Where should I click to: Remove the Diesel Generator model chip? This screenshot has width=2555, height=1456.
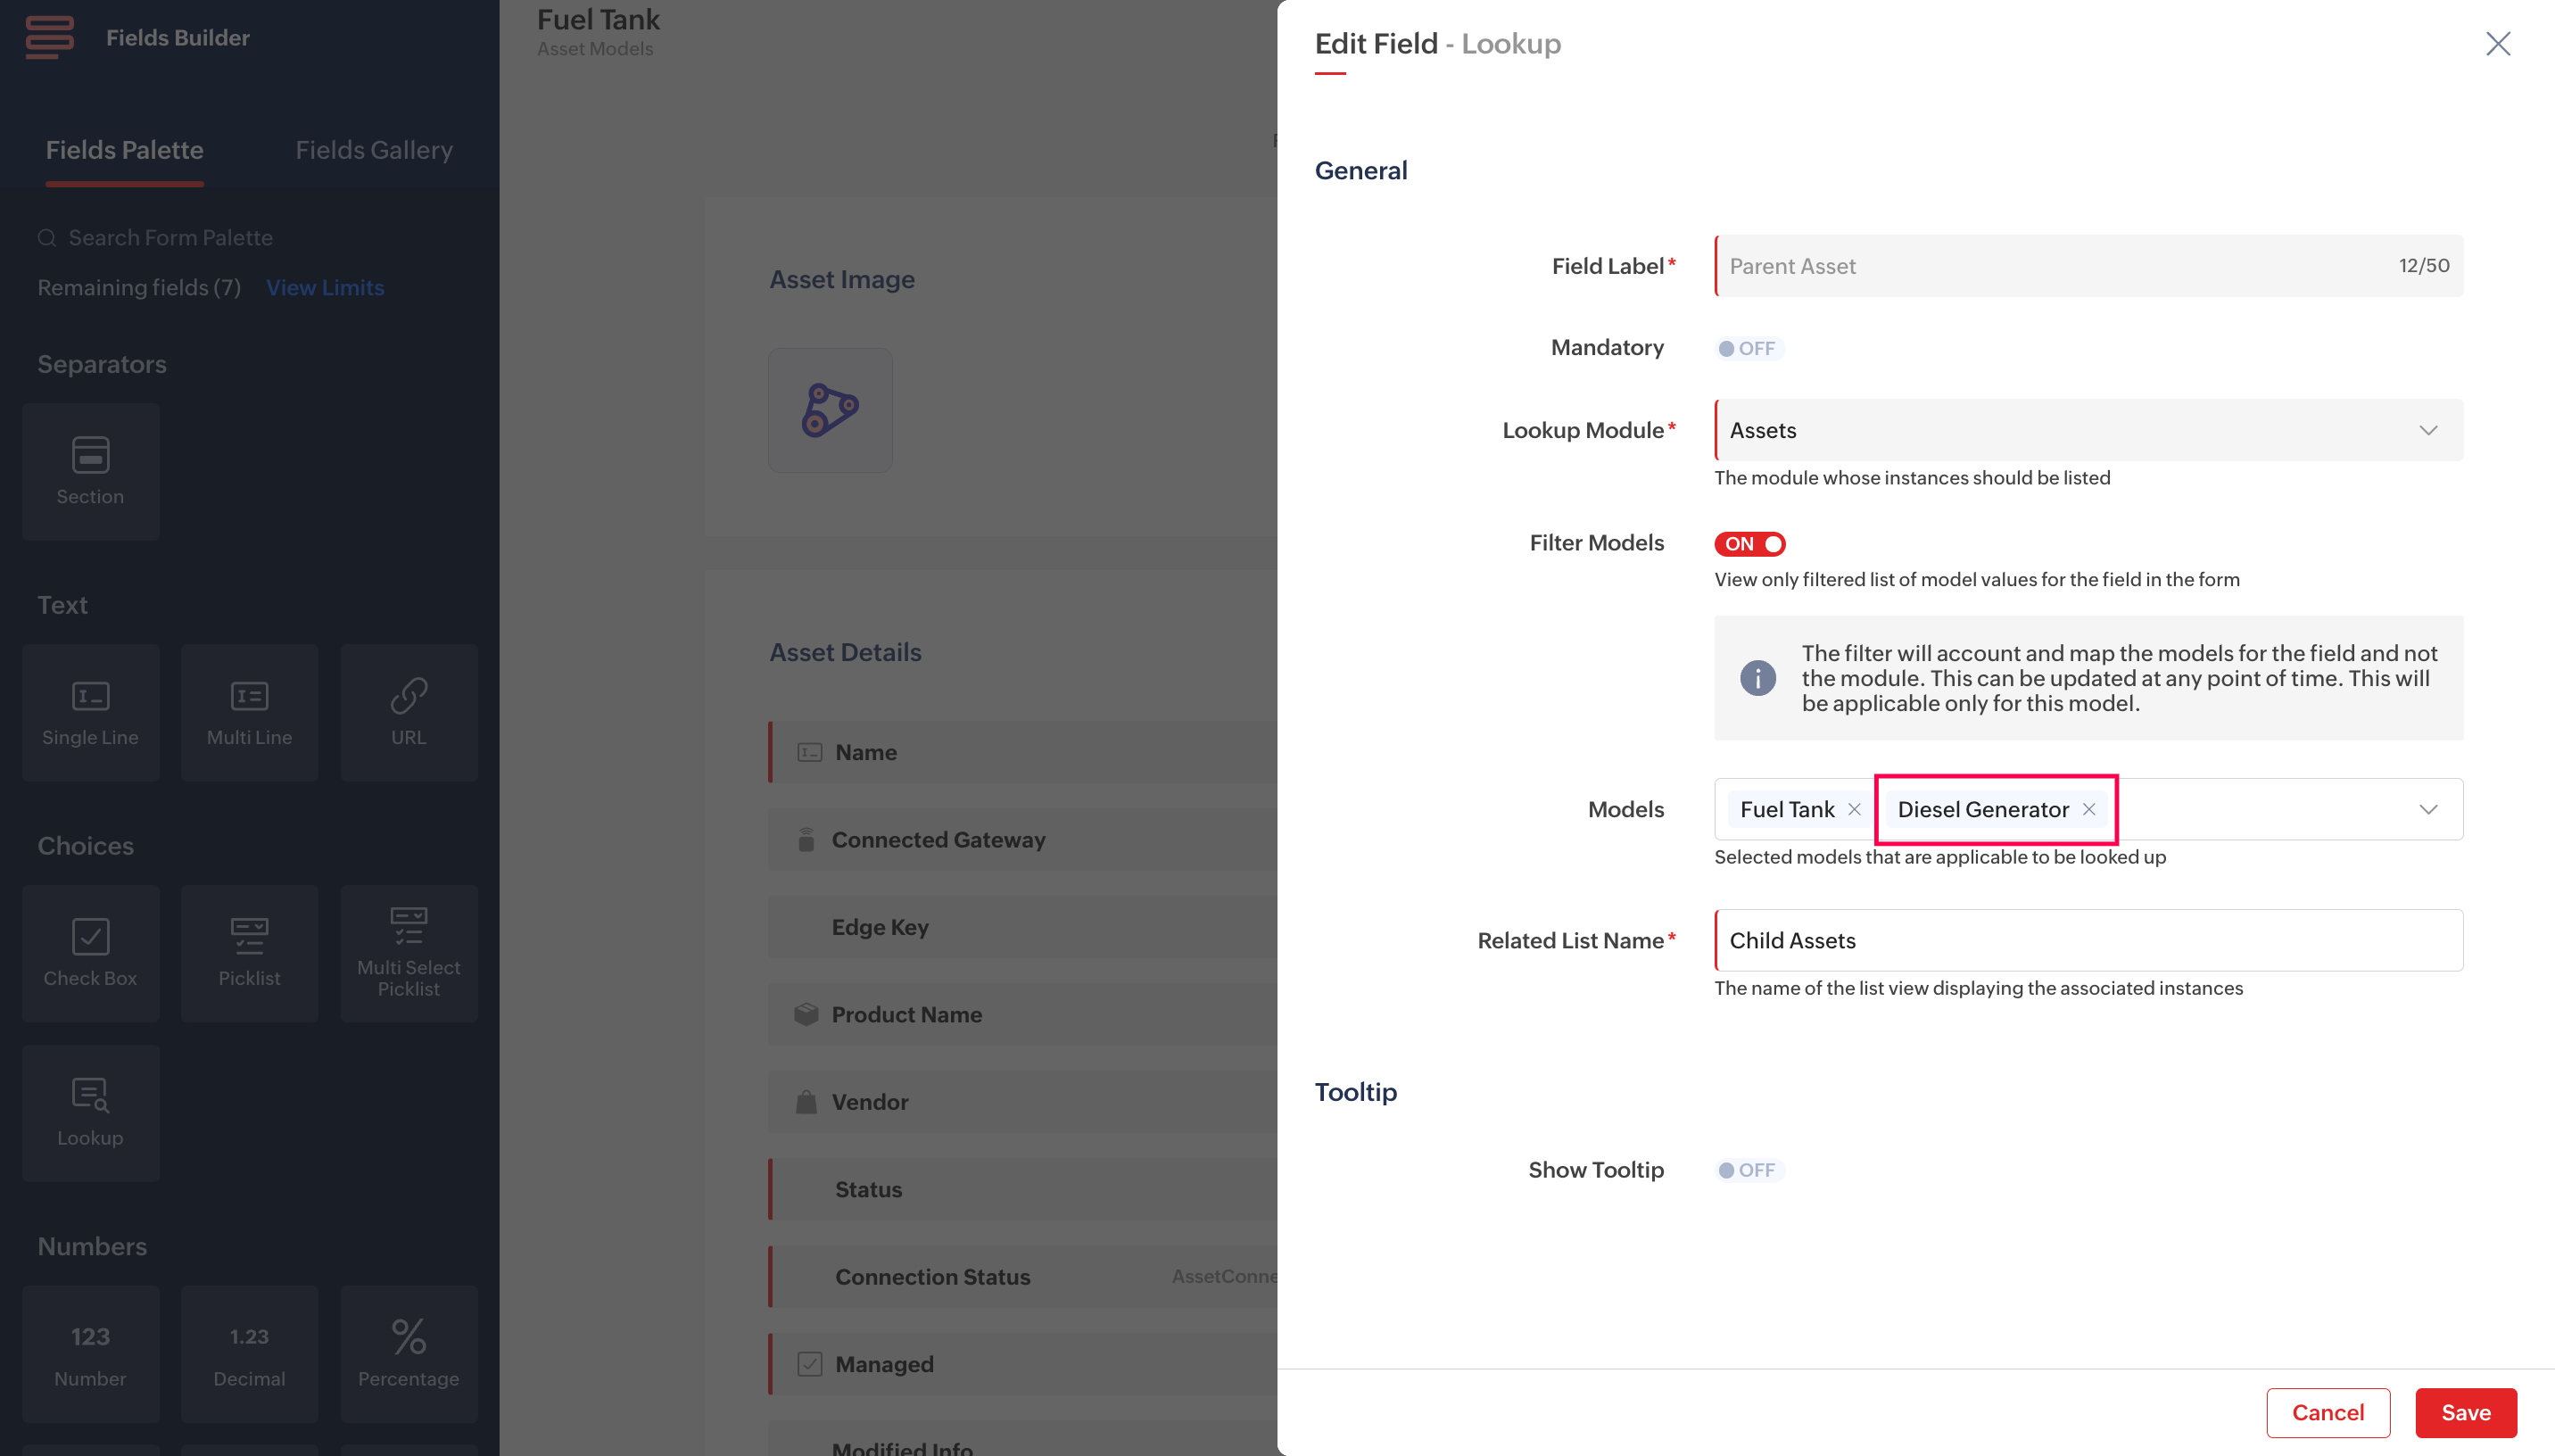click(x=2088, y=809)
